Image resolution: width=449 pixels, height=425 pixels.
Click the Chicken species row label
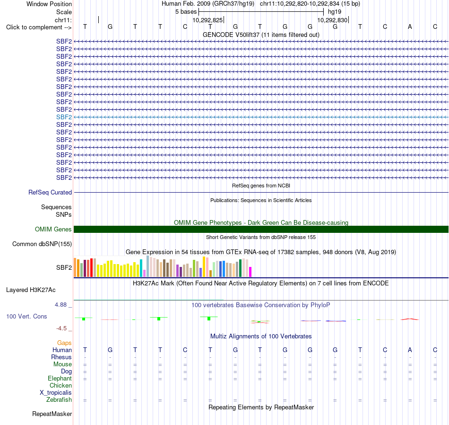pos(60,385)
